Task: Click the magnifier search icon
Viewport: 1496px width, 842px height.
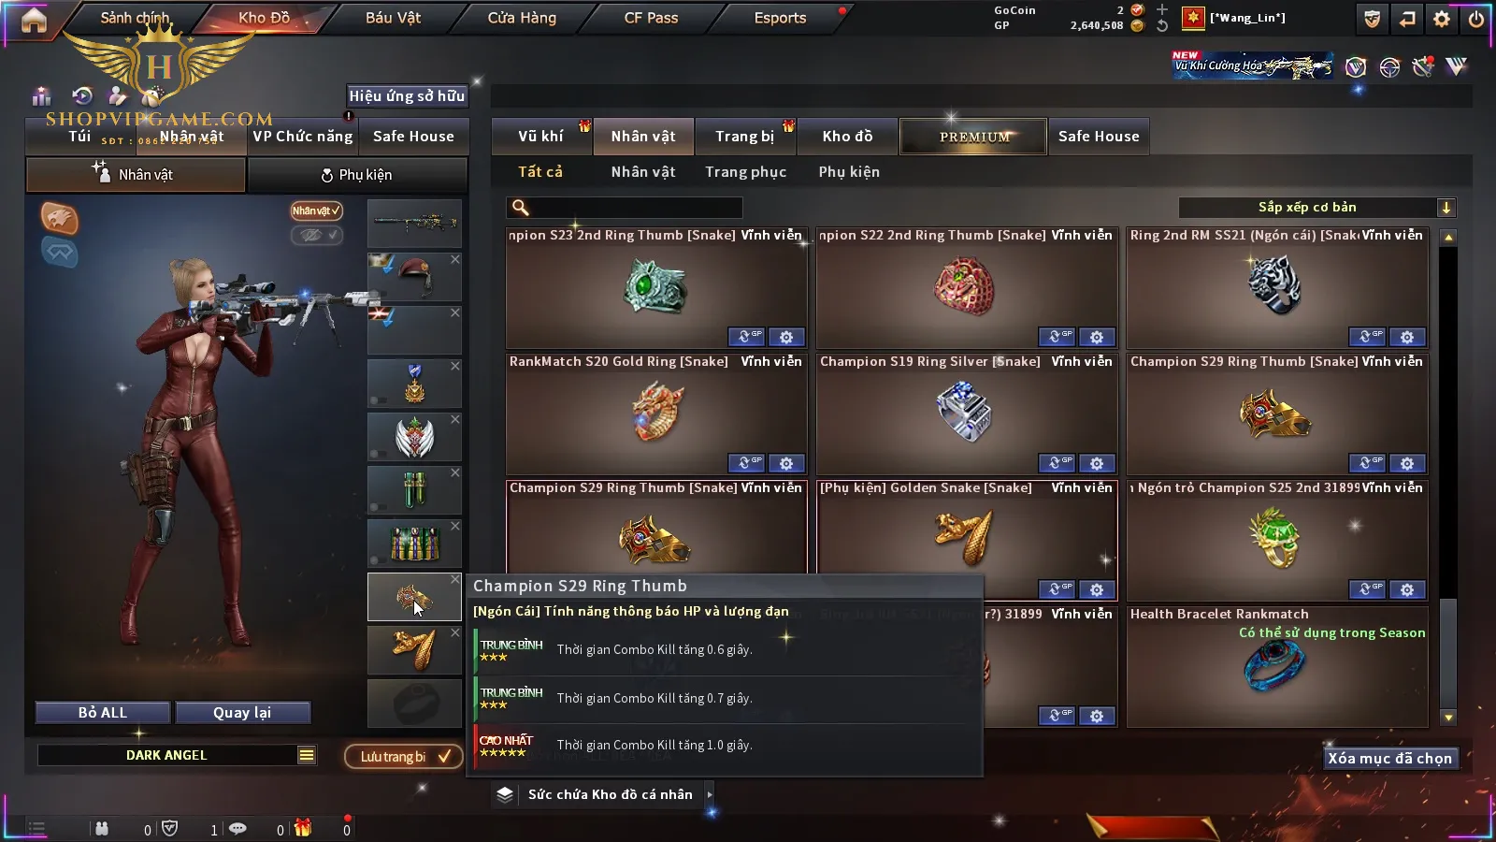Action: click(521, 208)
